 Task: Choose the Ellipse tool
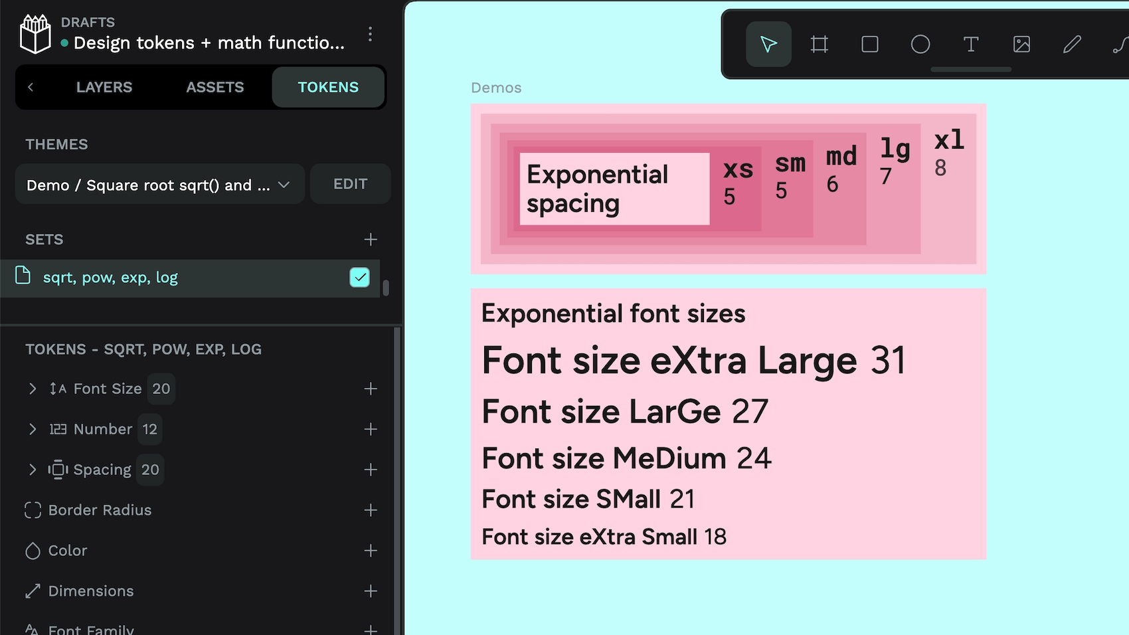[x=920, y=45]
